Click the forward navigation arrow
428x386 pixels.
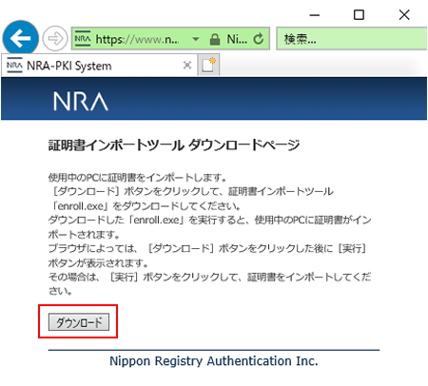tap(55, 39)
